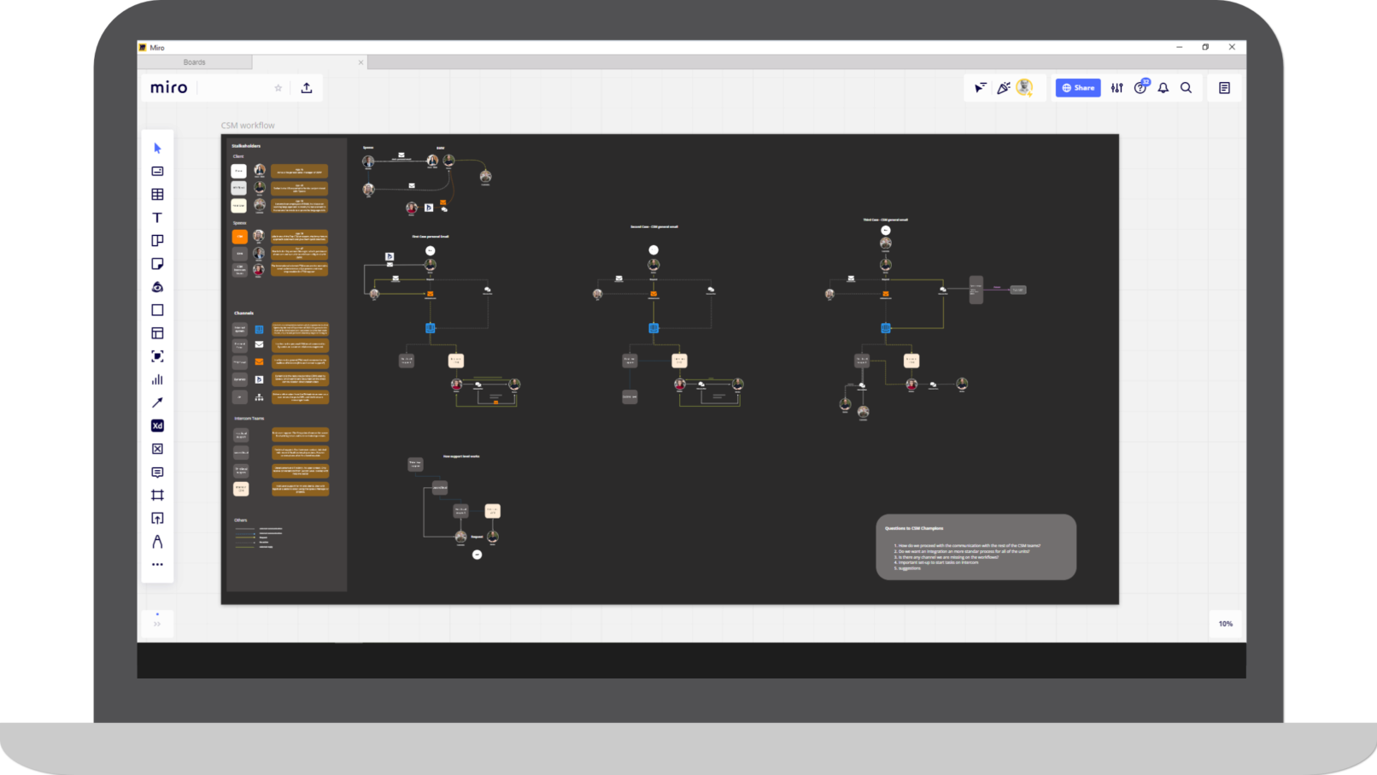Open the chart tool
The image size is (1377, 775).
pos(157,379)
